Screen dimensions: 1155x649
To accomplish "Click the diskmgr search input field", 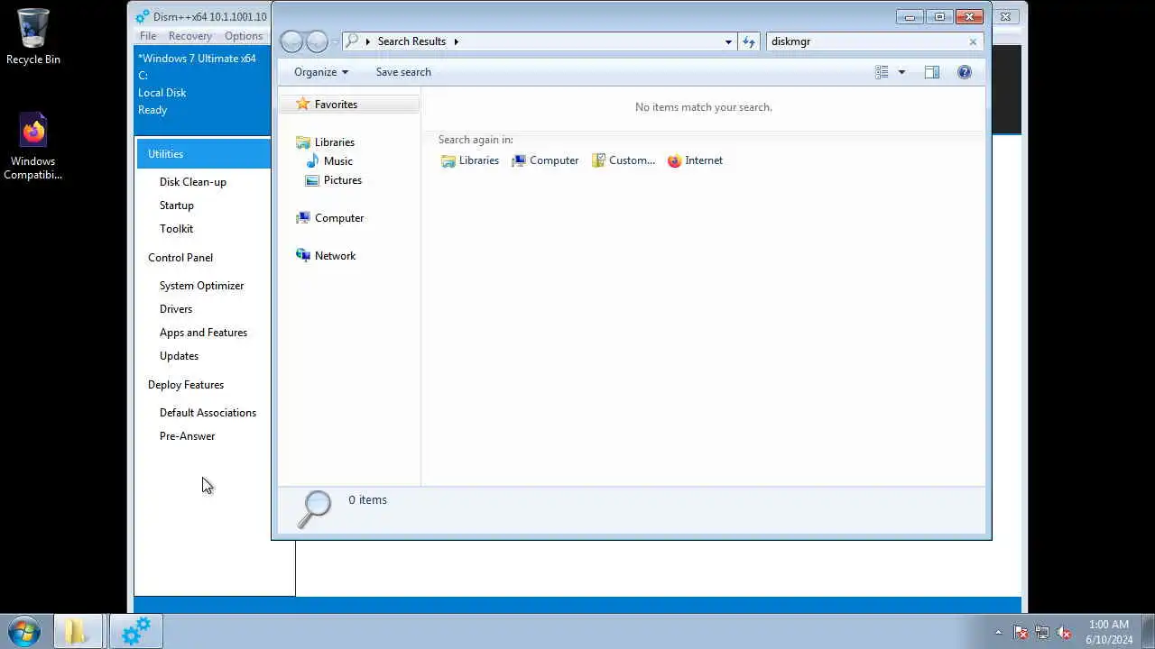I will coord(866,41).
